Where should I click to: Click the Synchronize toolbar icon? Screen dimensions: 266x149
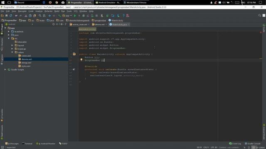click(x=11, y=16)
